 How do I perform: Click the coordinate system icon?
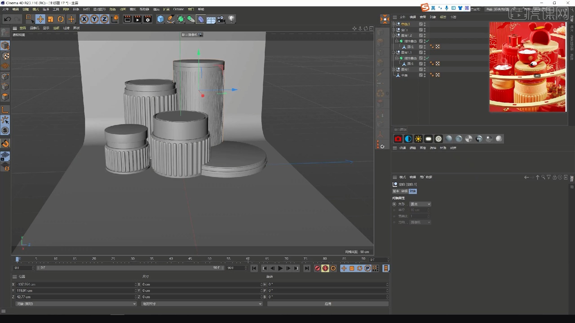coord(115,19)
